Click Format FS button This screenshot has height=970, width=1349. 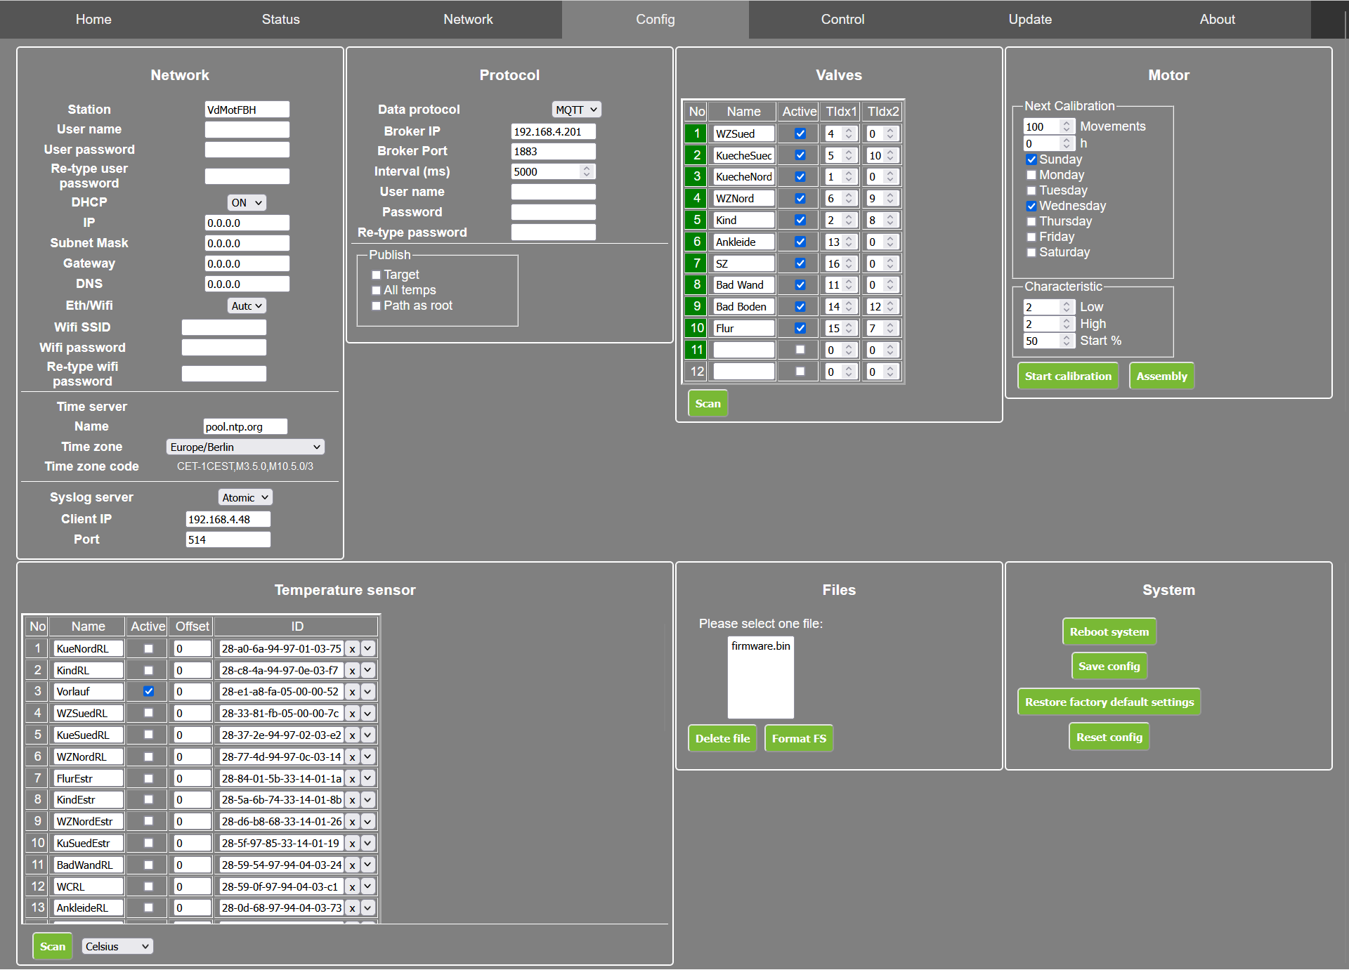799,739
